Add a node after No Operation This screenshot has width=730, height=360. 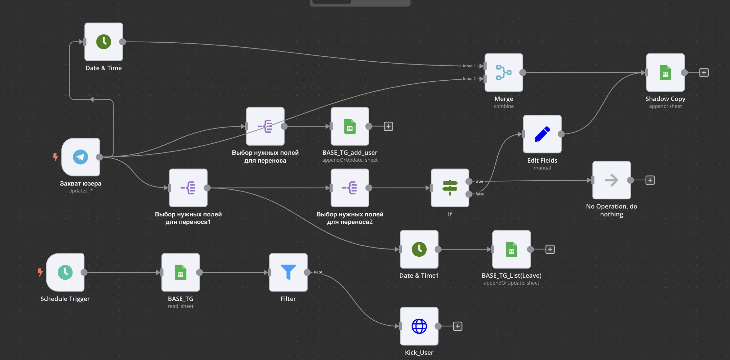pyautogui.click(x=650, y=180)
